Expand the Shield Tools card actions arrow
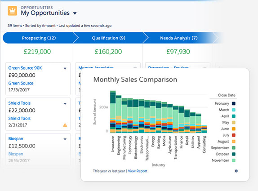This screenshot has height=191, width=258. point(65,104)
